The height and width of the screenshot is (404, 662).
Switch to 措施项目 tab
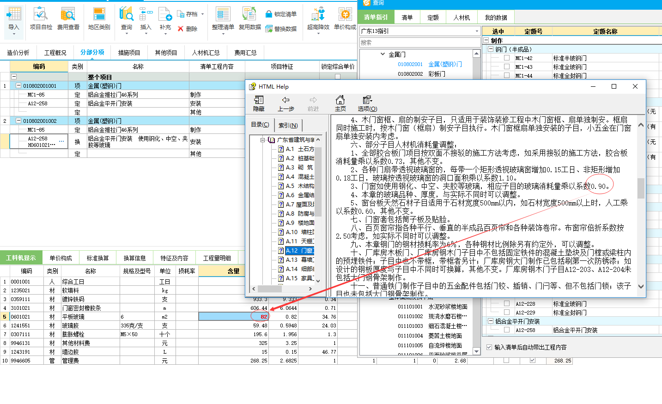[x=129, y=53]
